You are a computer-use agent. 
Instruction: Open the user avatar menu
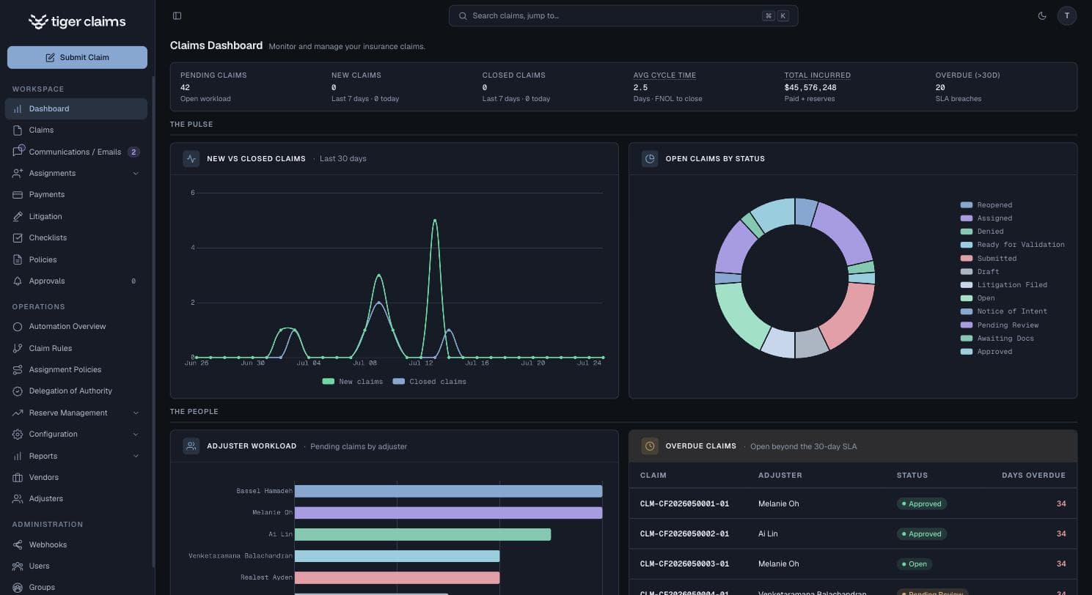[x=1067, y=15]
